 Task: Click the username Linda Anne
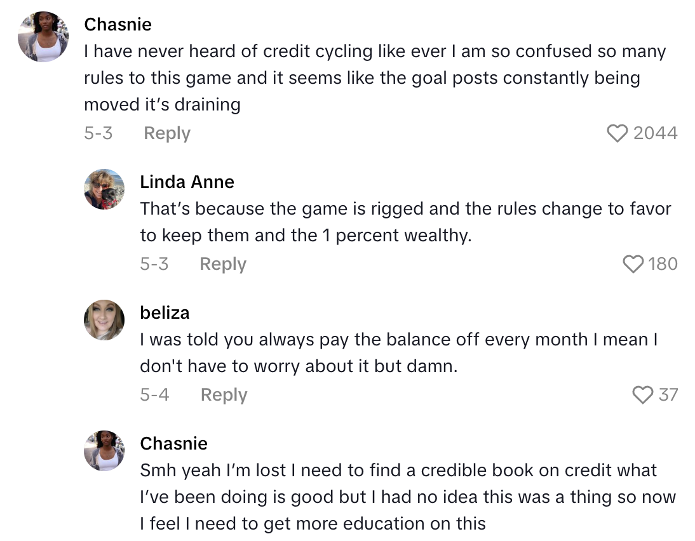(x=187, y=182)
